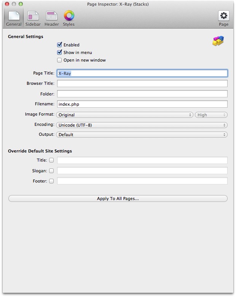Enable Open in new window

coord(59,60)
